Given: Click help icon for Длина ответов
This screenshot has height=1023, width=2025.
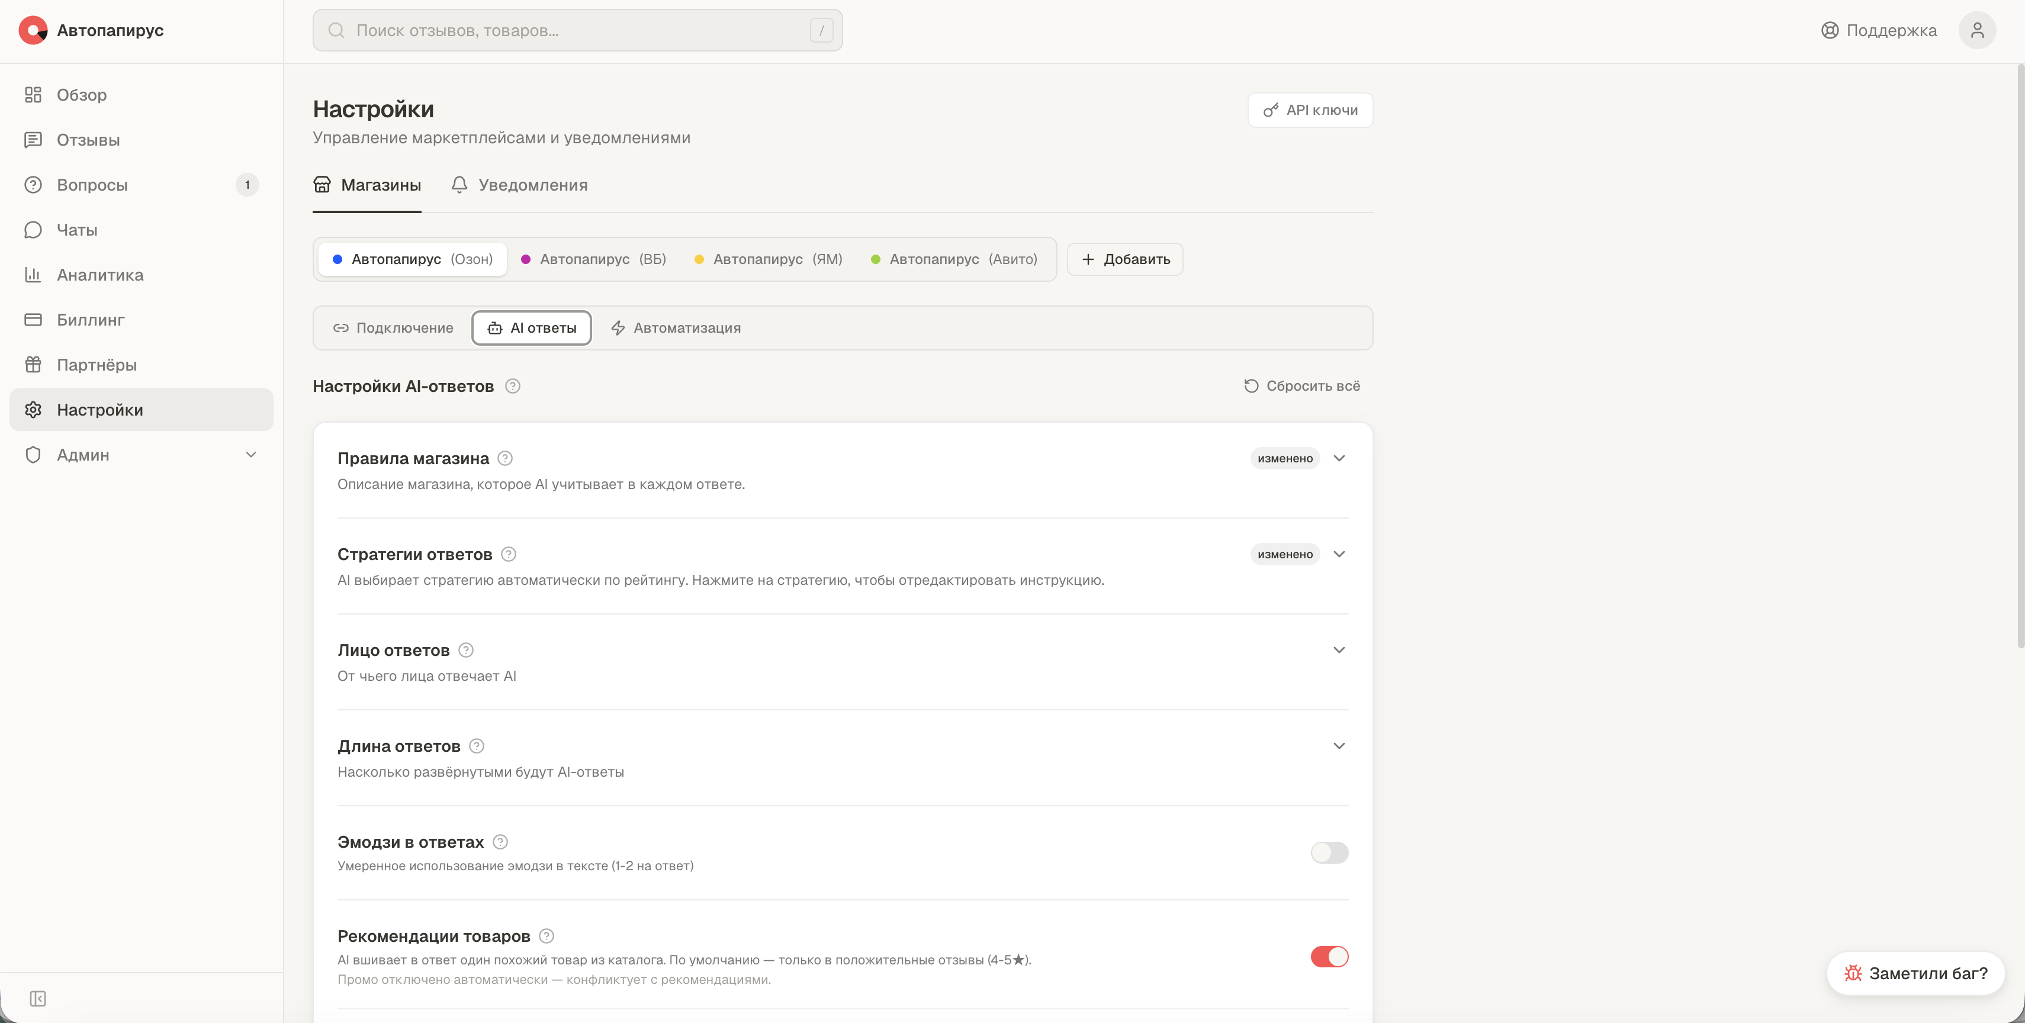Looking at the screenshot, I should click(477, 747).
